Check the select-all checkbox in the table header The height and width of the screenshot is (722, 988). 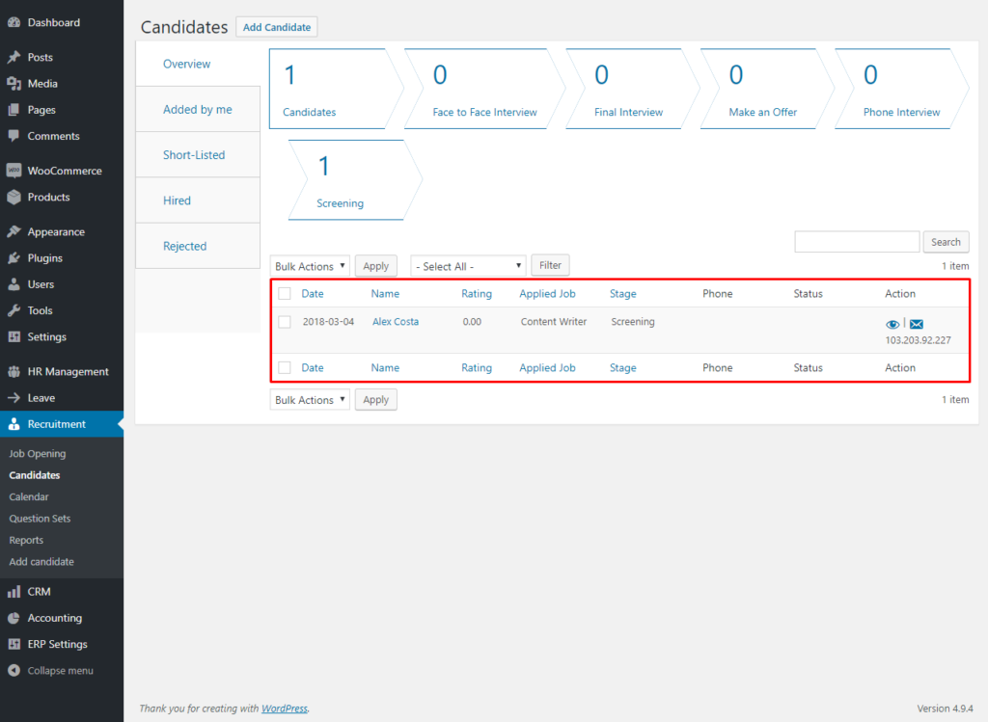point(284,293)
